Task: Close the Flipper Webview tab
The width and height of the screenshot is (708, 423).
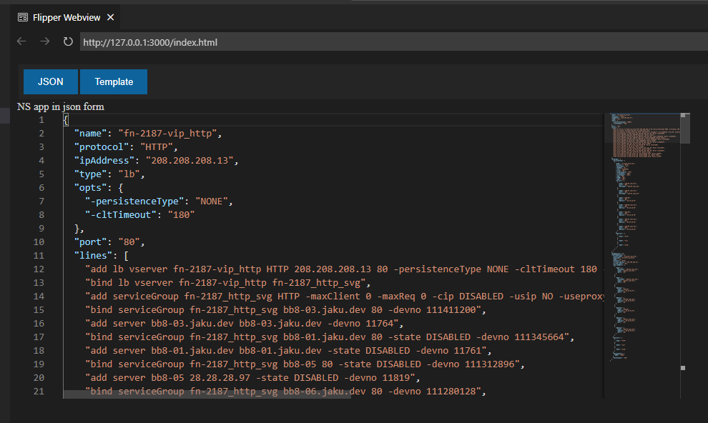Action: coord(111,17)
